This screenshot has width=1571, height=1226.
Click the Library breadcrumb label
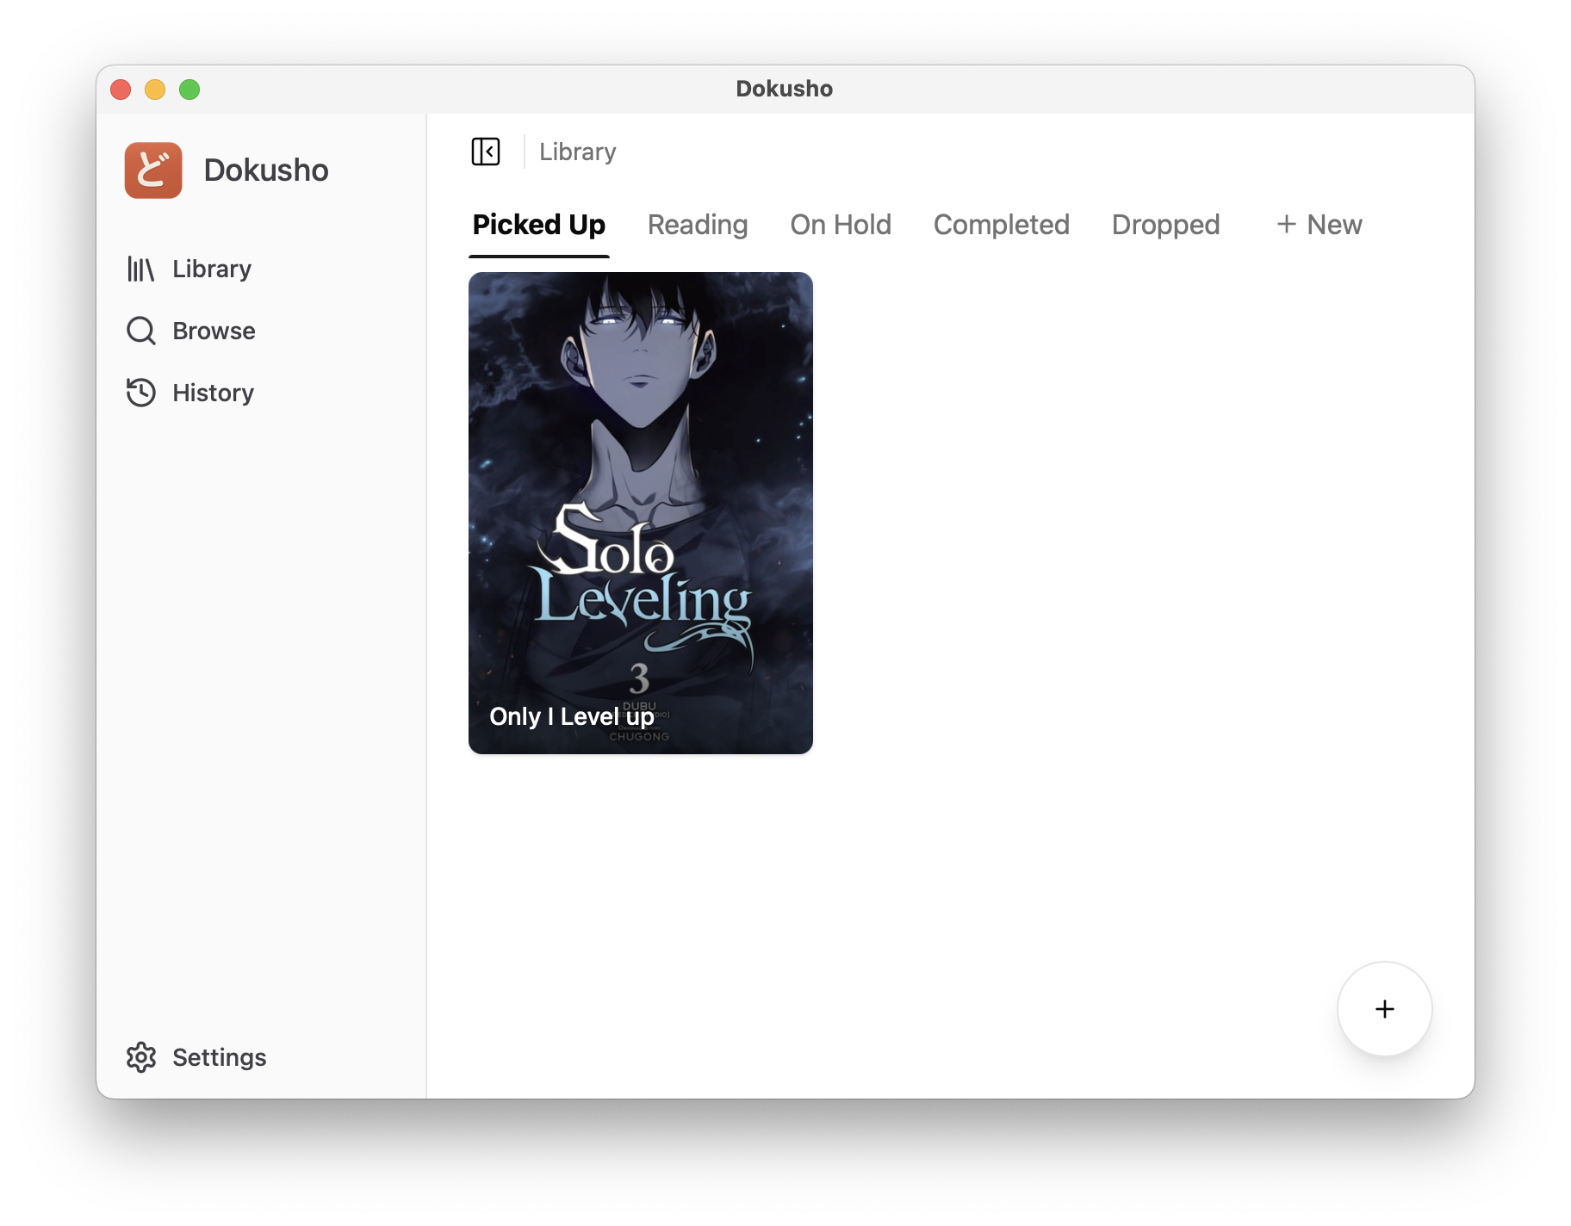coord(578,152)
